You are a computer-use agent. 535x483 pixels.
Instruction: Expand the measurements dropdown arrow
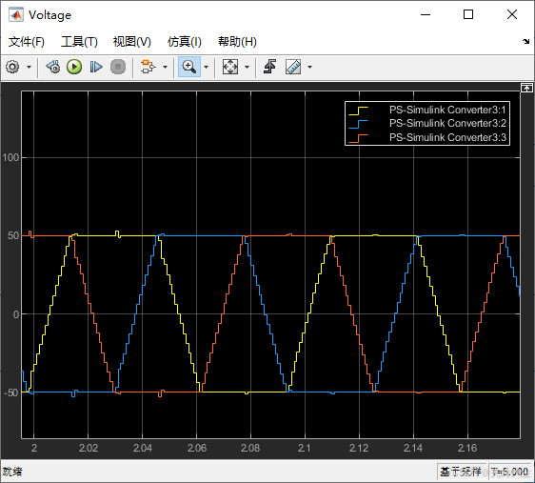pyautogui.click(x=309, y=67)
